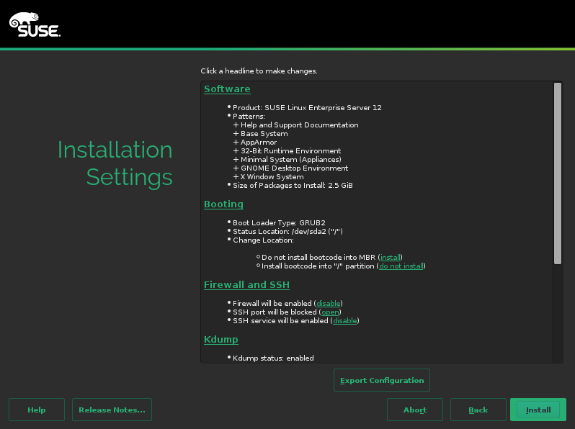This screenshot has height=429, width=575.
Task: Click the SUSE chameleon logo
Action: click(35, 24)
